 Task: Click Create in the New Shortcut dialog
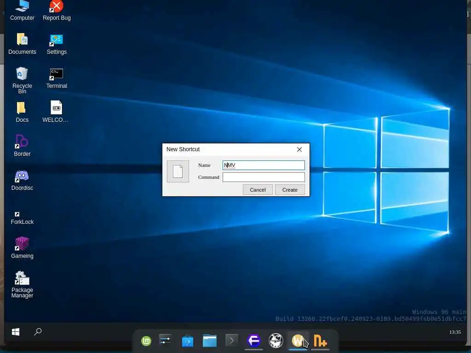(290, 190)
